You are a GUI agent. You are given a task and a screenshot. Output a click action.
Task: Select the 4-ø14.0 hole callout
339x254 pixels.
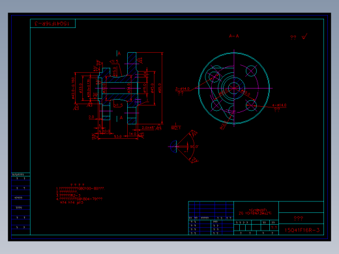click(x=280, y=106)
